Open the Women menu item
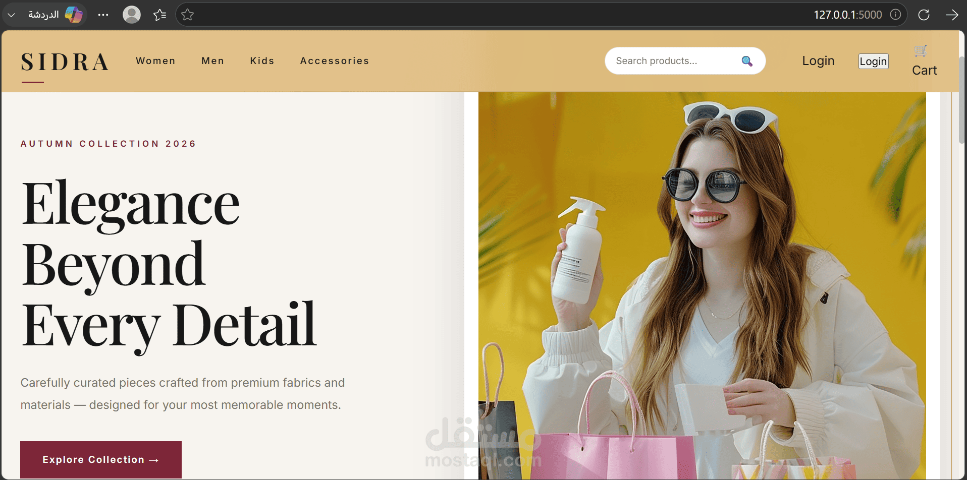Screen dimensions: 967x480 (x=155, y=61)
